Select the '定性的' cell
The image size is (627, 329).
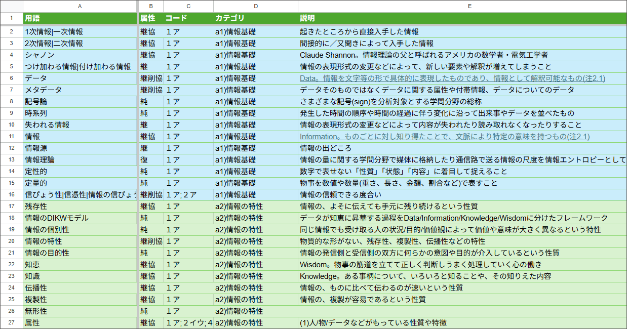coord(80,172)
